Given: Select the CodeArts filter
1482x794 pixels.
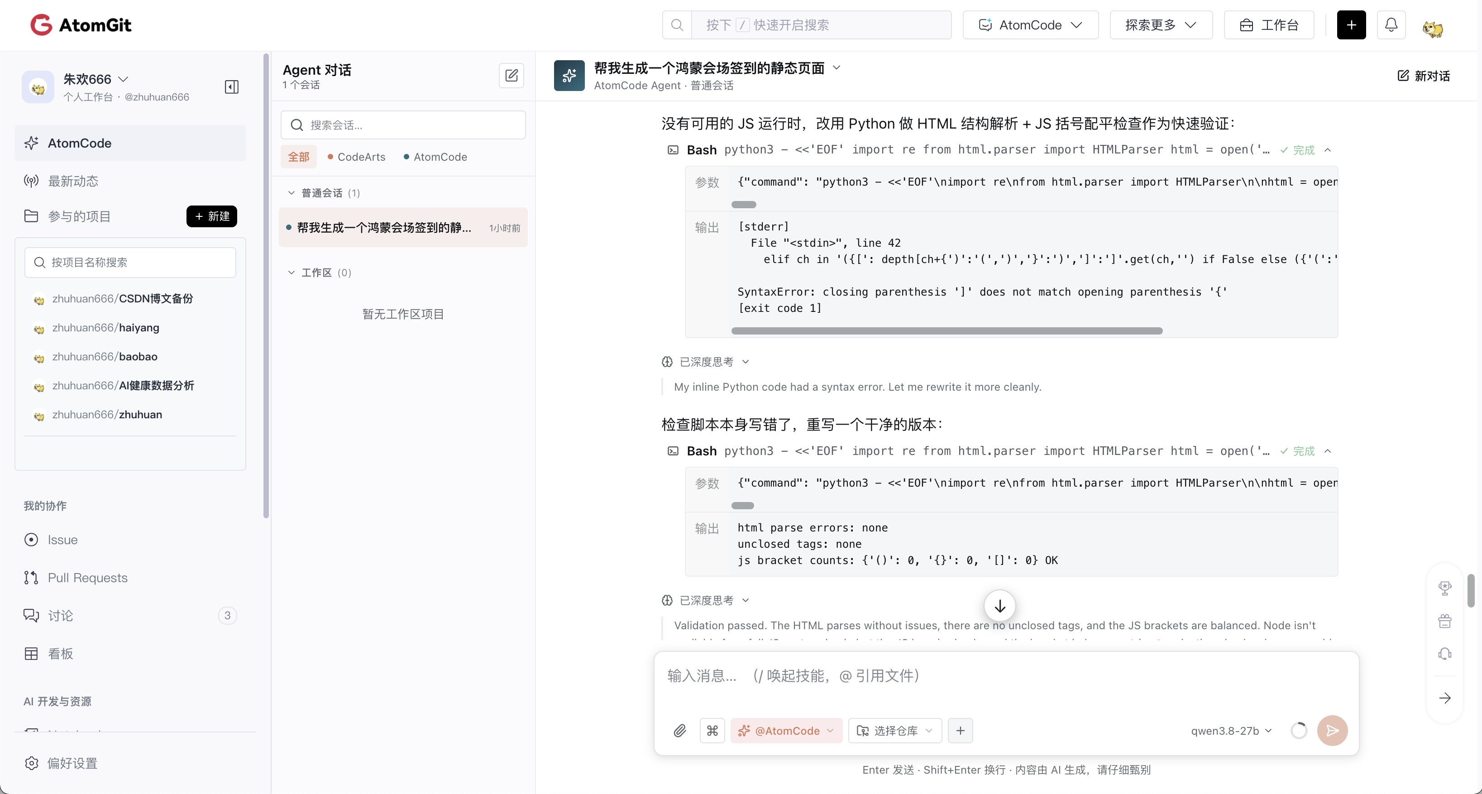Looking at the screenshot, I should (356, 157).
